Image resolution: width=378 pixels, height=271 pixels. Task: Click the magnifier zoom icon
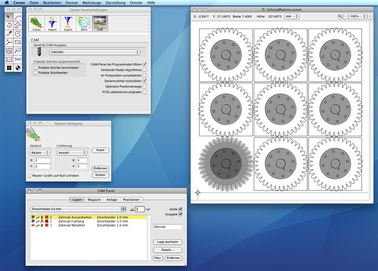(340, 16)
